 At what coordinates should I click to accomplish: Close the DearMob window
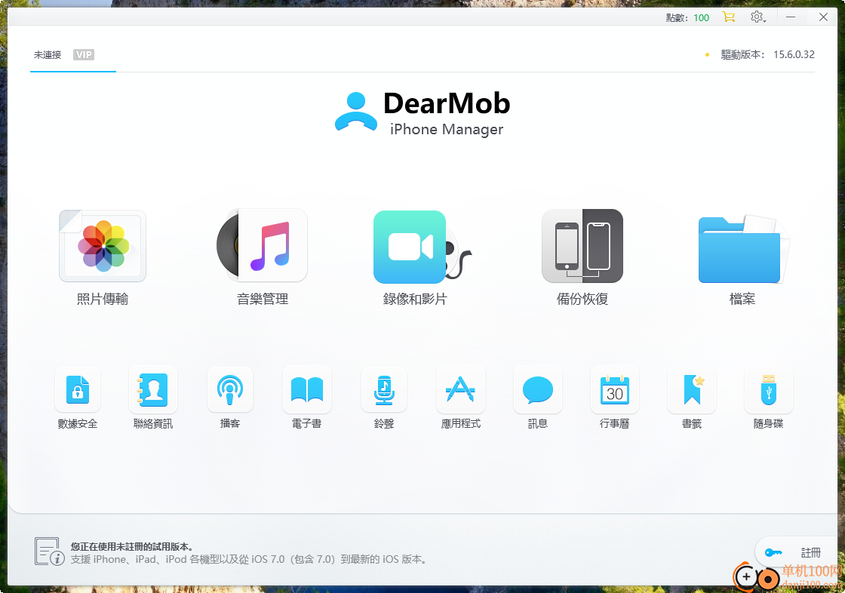coord(823,17)
